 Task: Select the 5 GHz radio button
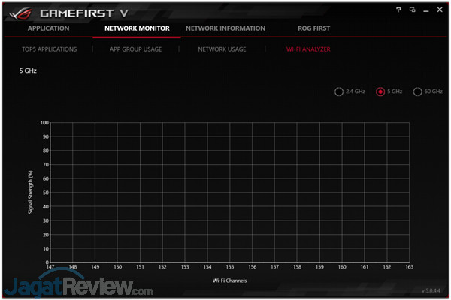(x=380, y=91)
